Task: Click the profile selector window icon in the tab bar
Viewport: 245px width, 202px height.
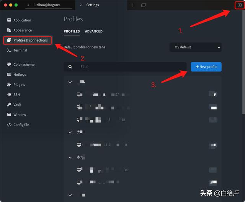Action: 143,5
